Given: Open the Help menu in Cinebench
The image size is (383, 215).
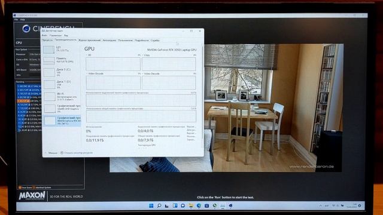Looking at the screenshot, I should click(23, 20).
